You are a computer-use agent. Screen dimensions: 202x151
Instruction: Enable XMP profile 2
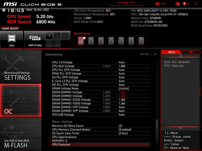[x=57, y=36]
